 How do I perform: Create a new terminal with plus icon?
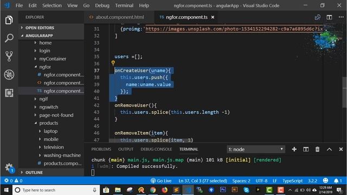(x=294, y=149)
